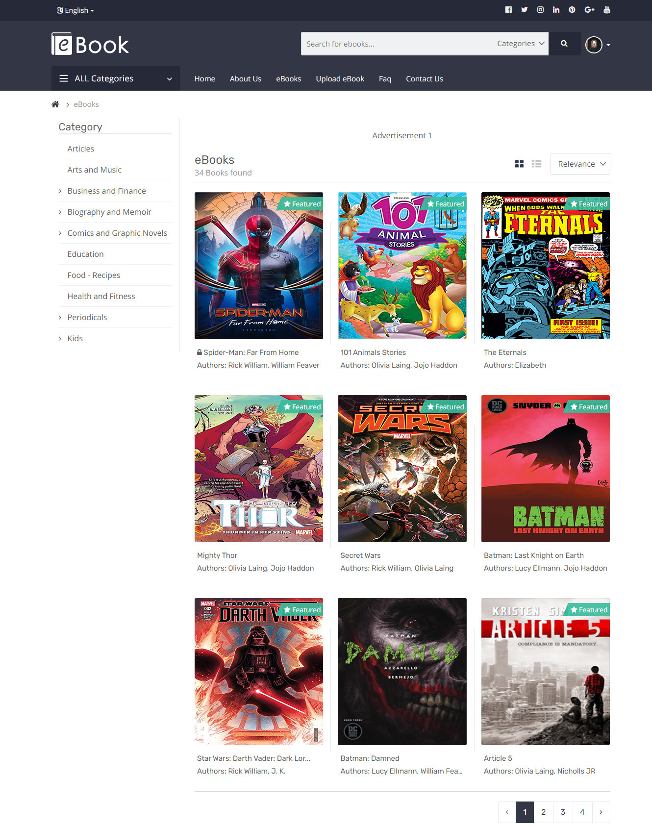Switch to list view layout

click(x=536, y=164)
